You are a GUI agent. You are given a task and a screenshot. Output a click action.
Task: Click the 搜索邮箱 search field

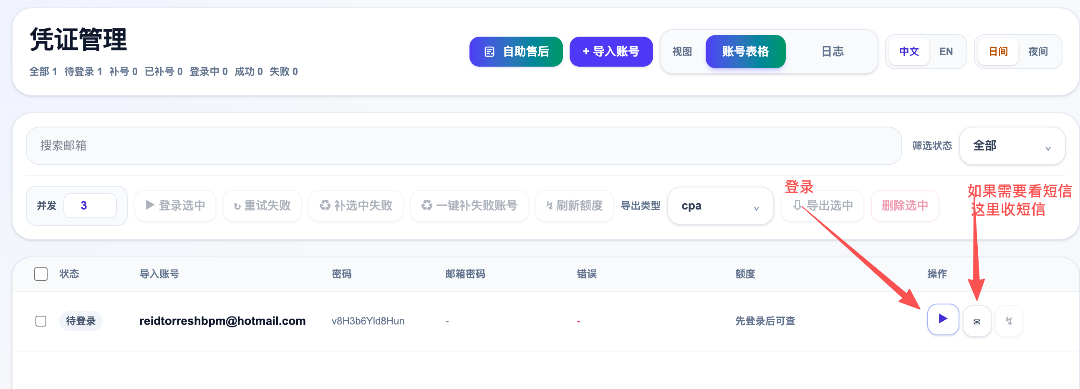click(464, 145)
